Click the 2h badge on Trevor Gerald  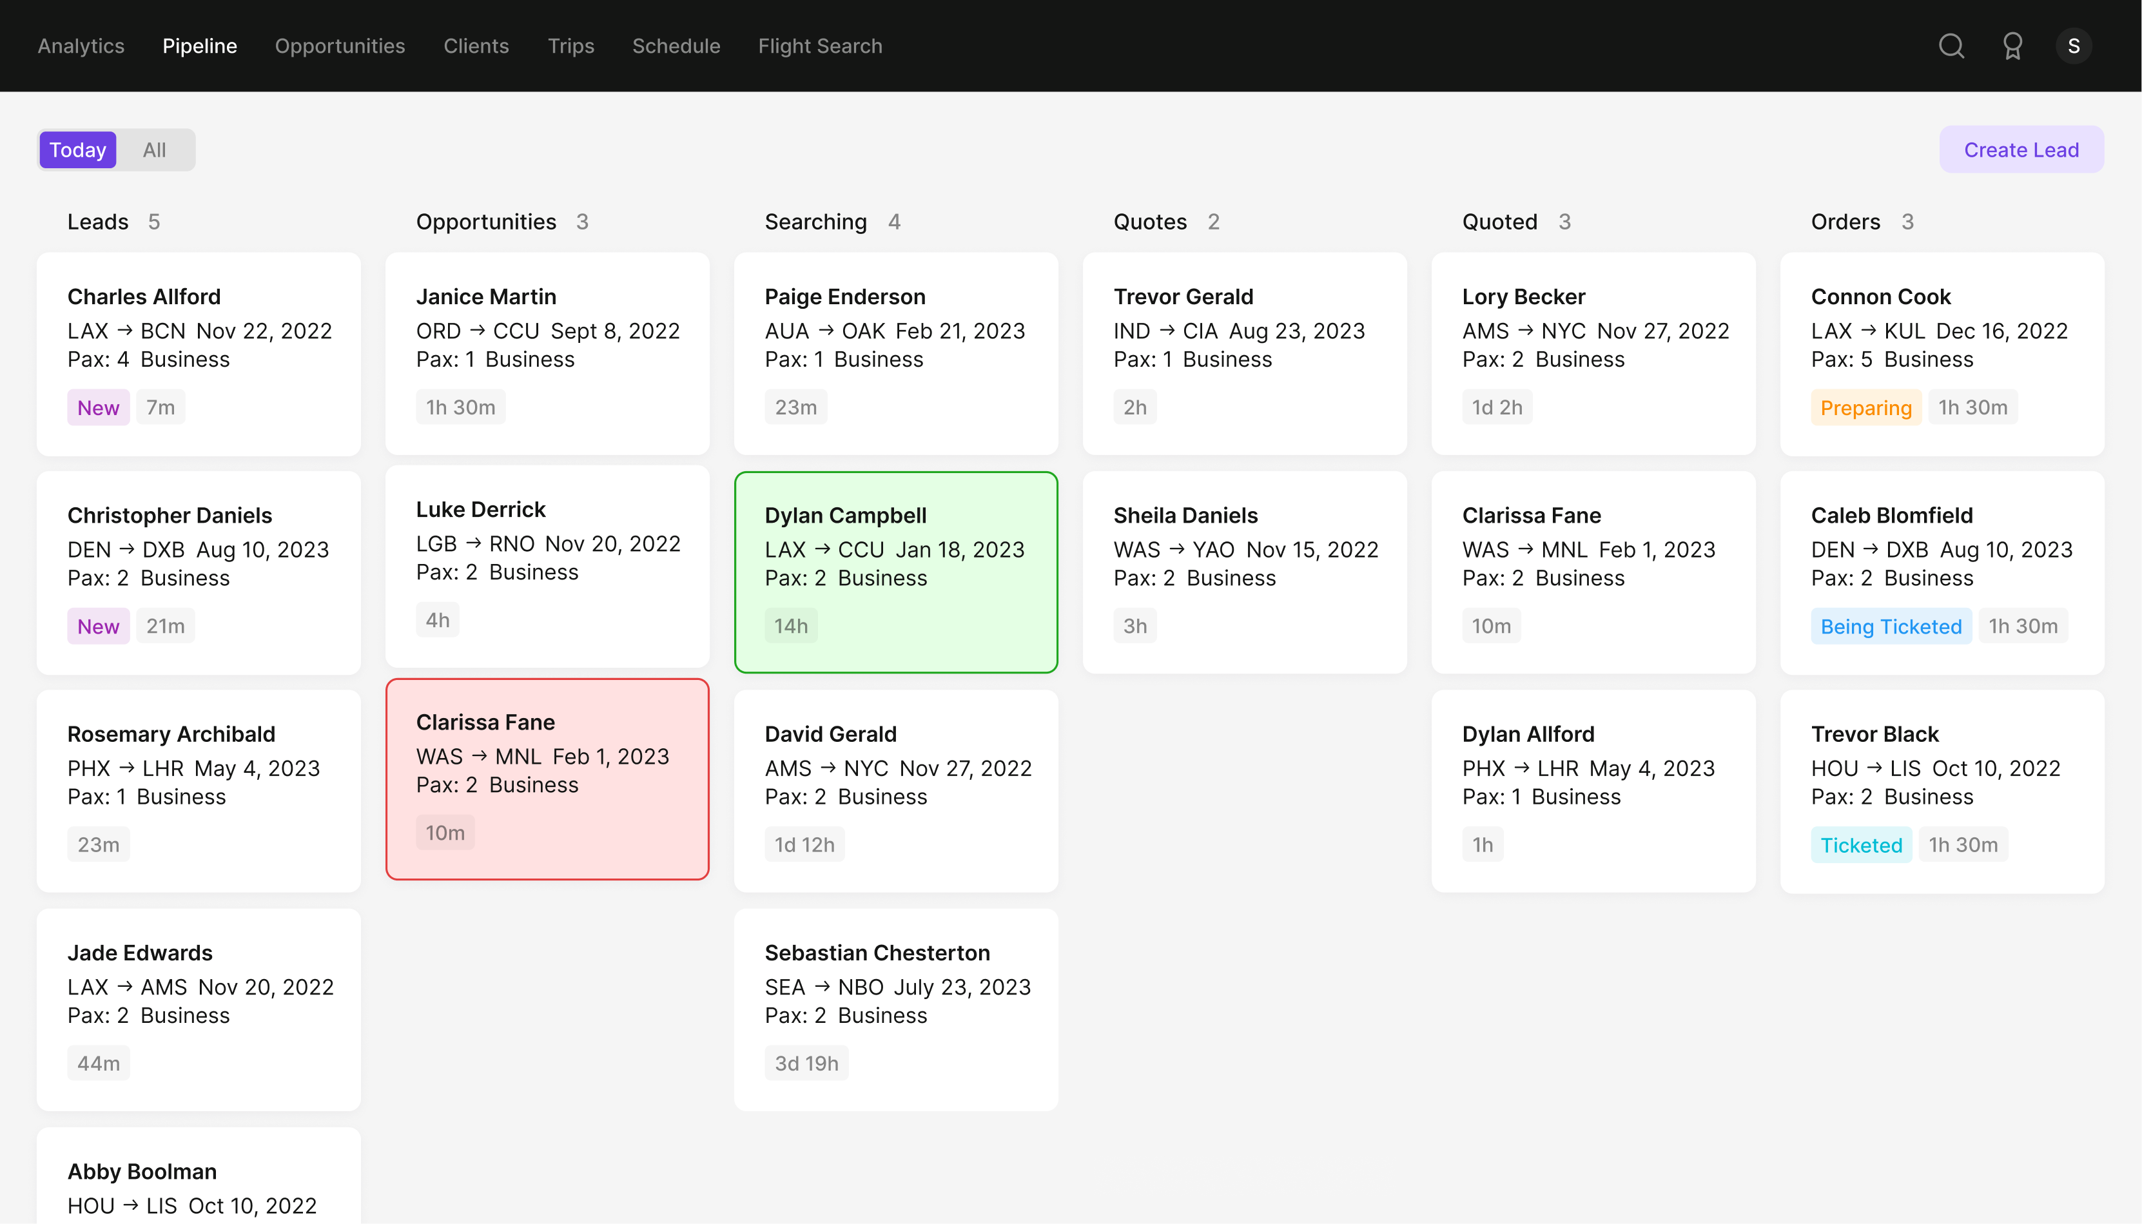pos(1135,408)
